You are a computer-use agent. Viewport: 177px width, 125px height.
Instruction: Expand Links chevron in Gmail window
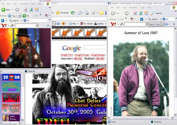(126, 18)
